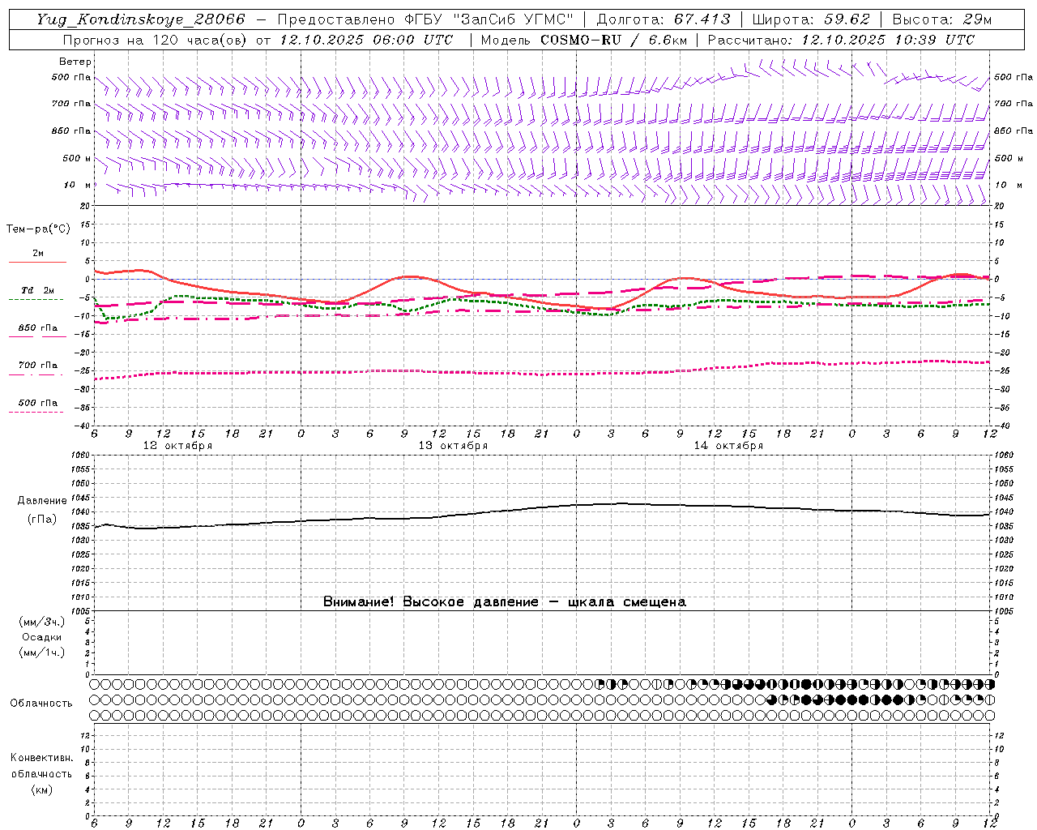Click the (гПа) unit label
The width and height of the screenshot is (1037, 830).
[x=42, y=520]
